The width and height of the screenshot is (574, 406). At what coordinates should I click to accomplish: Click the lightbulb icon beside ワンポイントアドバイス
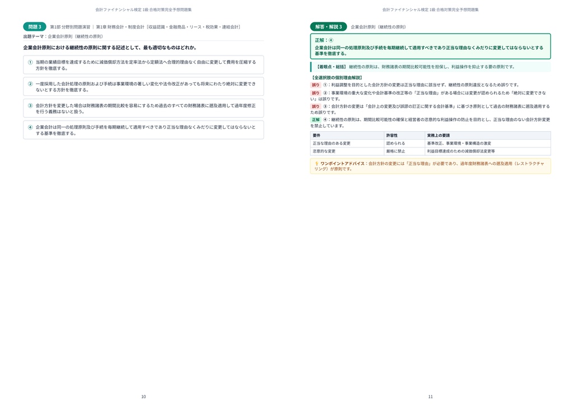point(317,164)
